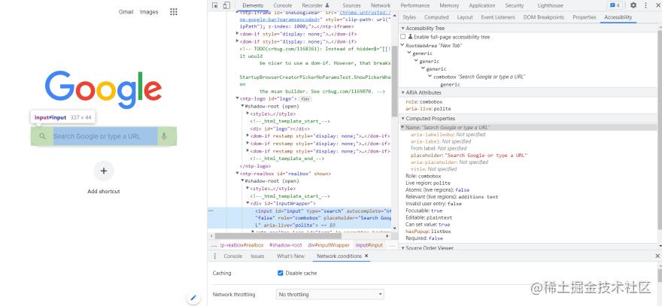The width and height of the screenshot is (662, 306).
Task: Click the Google search input box
Action: point(104,136)
